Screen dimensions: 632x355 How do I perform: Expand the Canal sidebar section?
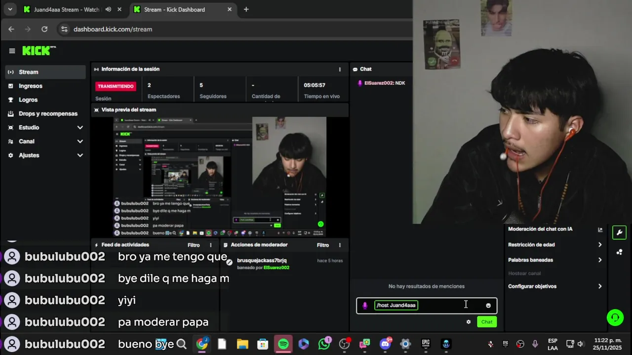pyautogui.click(x=45, y=142)
